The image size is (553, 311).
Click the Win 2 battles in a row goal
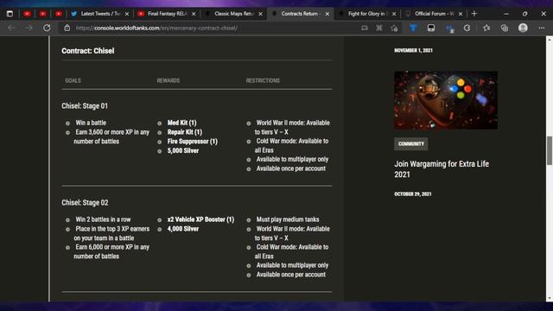pyautogui.click(x=103, y=219)
